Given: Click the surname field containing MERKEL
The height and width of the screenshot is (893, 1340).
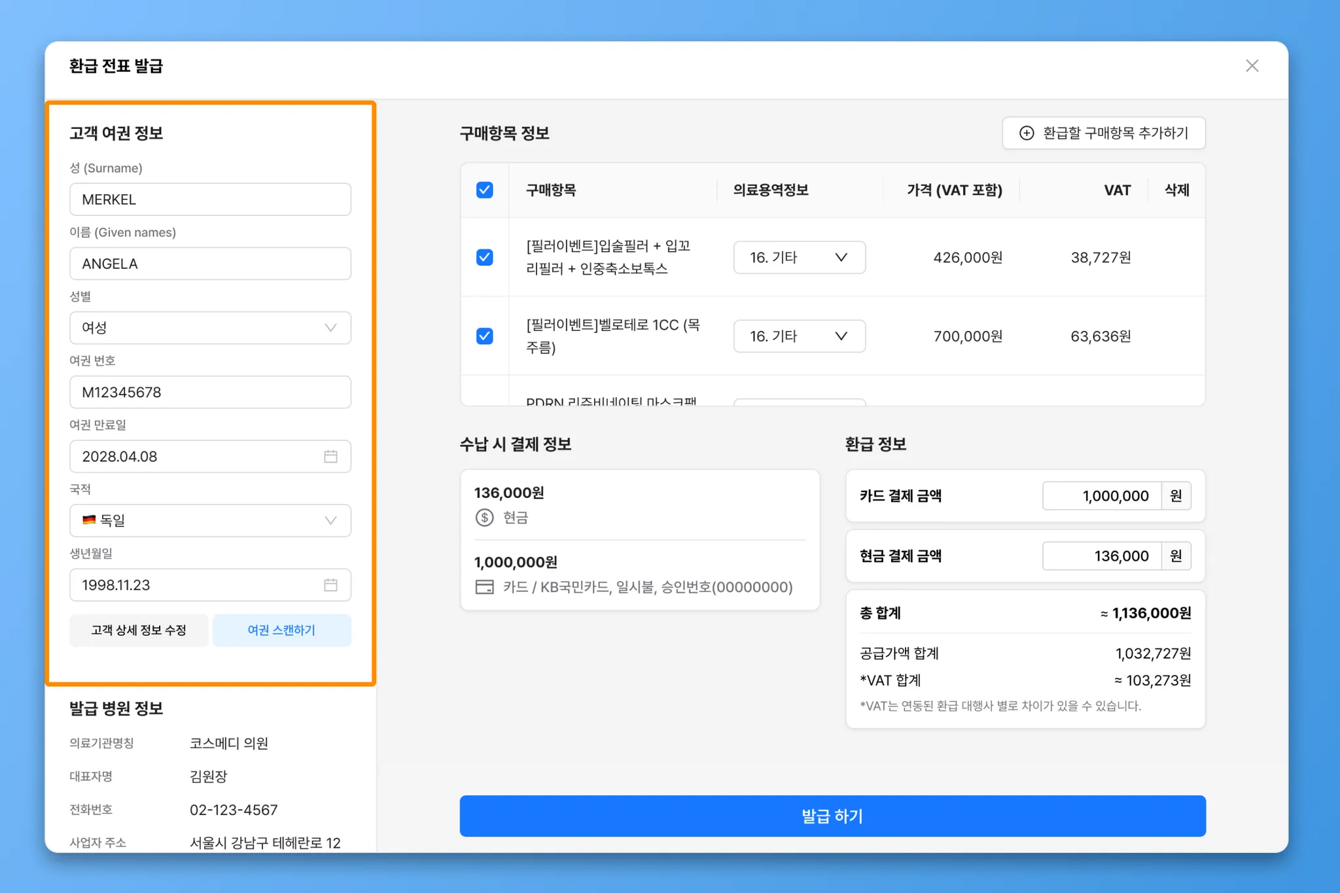Looking at the screenshot, I should point(210,200).
